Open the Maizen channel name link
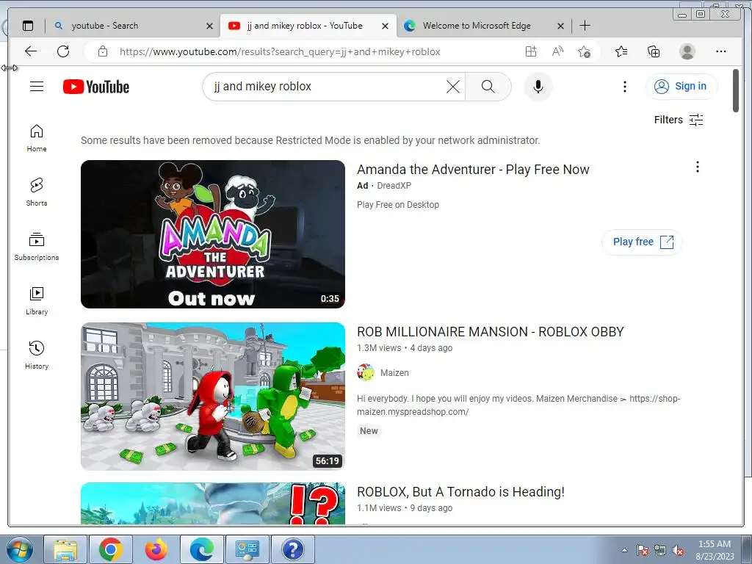Viewport: 752px width, 564px height. point(394,372)
